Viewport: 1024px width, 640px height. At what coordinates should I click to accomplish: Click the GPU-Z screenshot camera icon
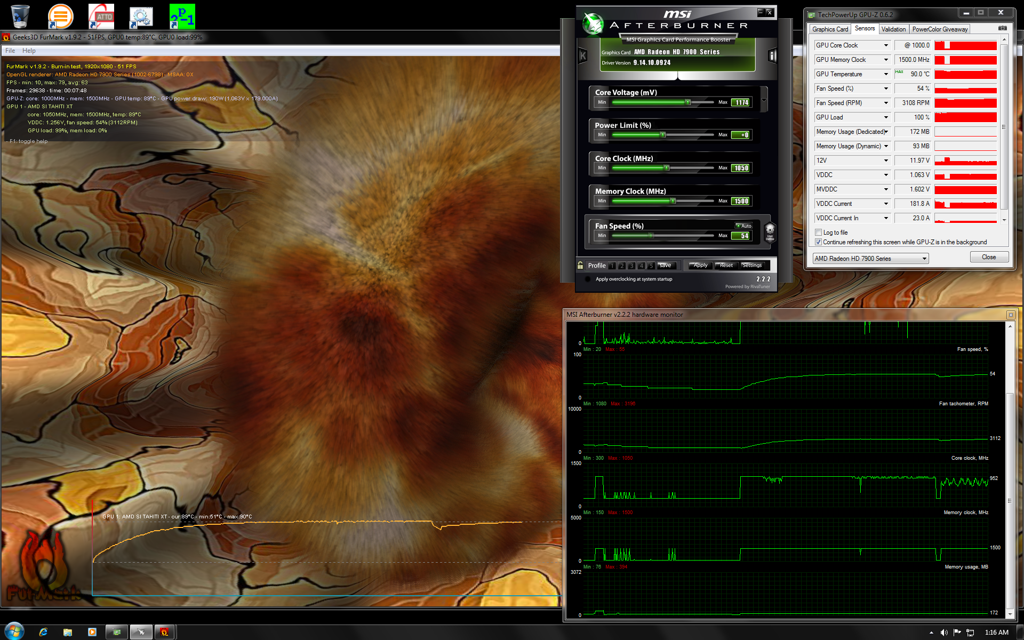click(1002, 28)
